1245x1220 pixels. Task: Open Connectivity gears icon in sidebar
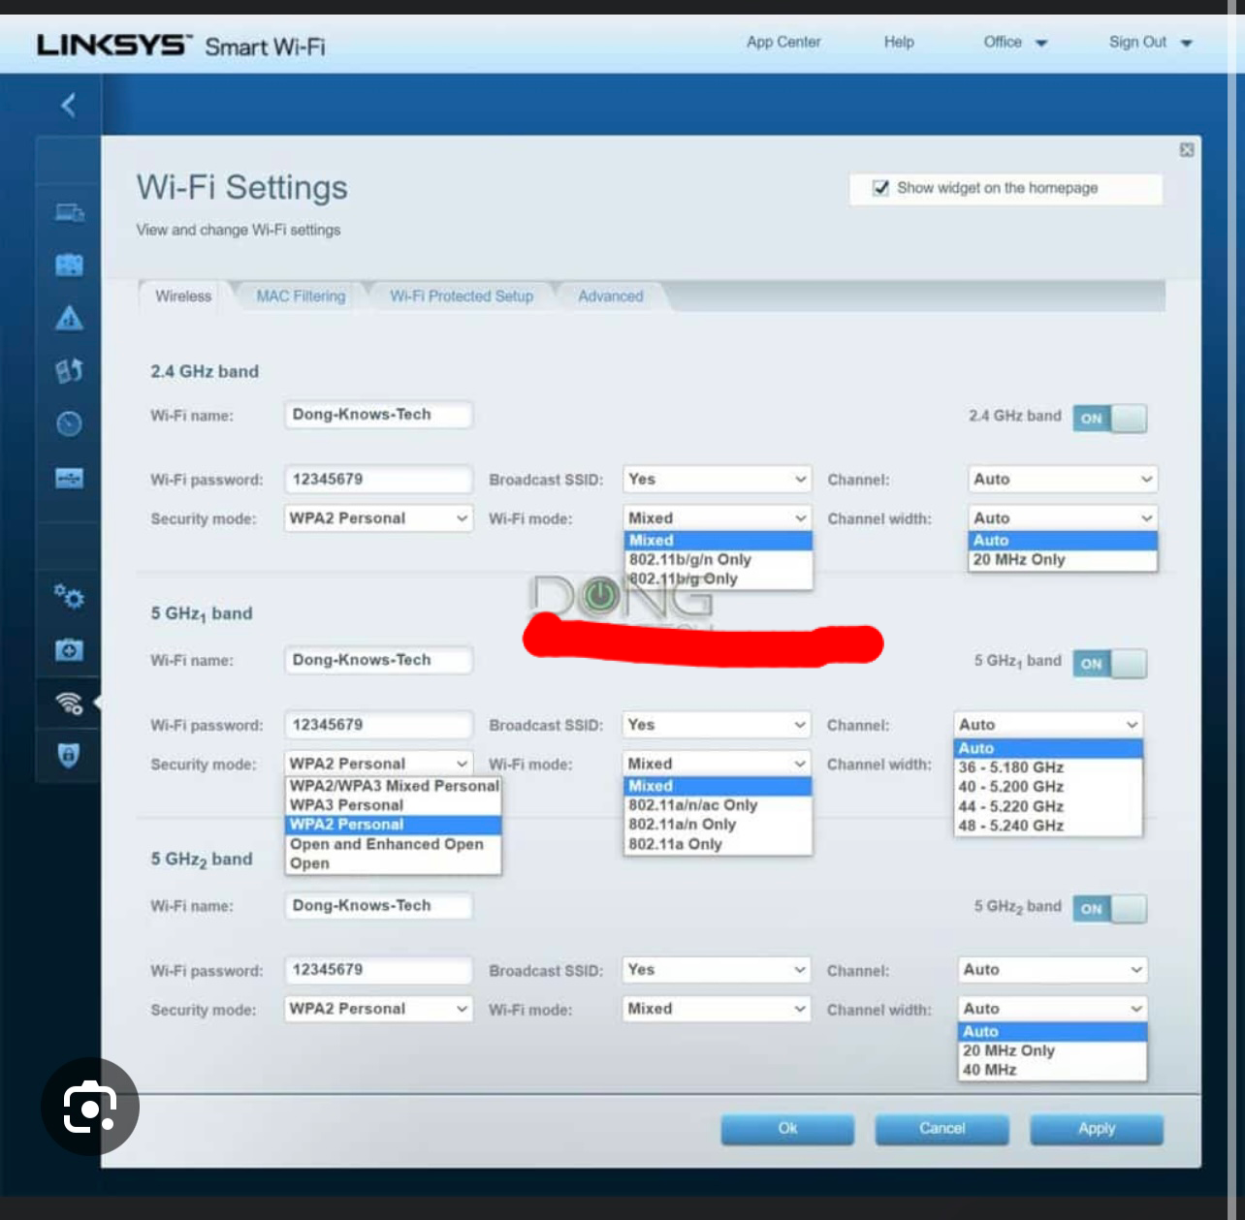click(x=69, y=596)
